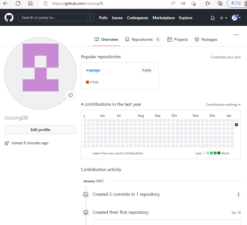Click Customize your pins link
The image size is (247, 225).
click(x=226, y=57)
